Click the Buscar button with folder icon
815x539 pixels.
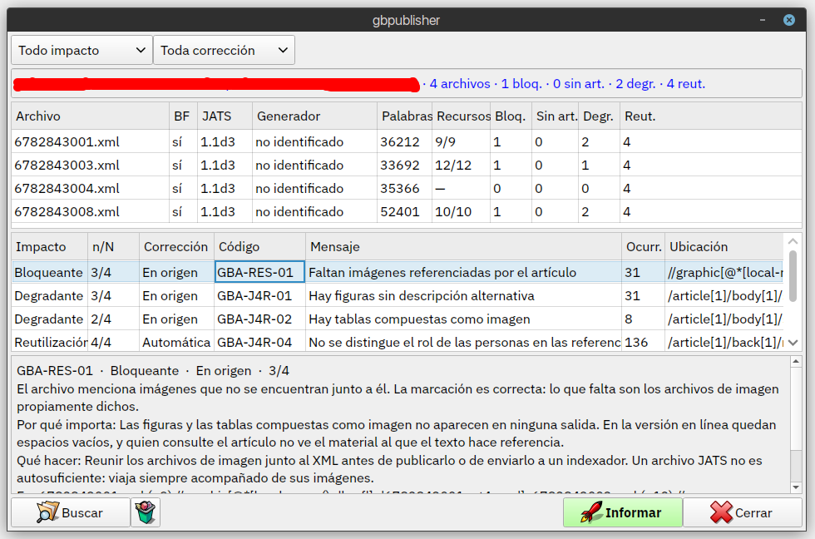pyautogui.click(x=70, y=512)
